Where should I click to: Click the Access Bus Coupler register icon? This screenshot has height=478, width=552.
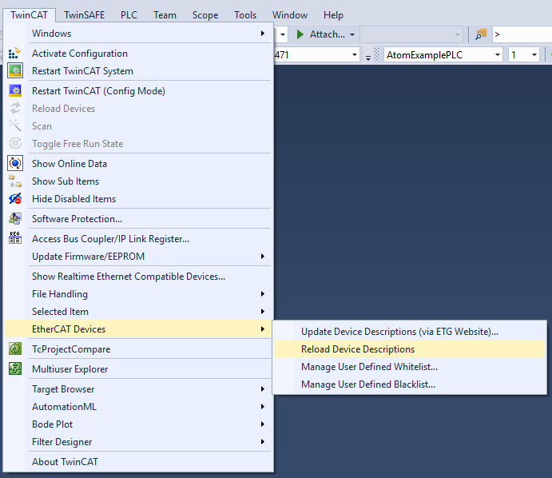click(15, 238)
